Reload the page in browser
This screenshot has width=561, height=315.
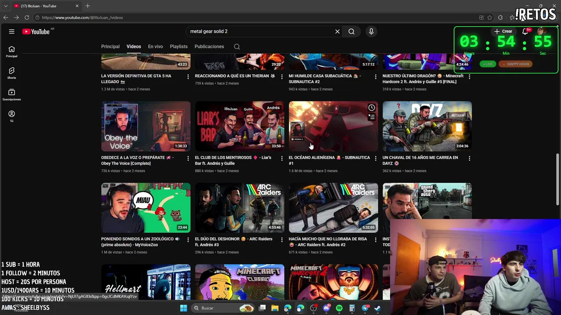coord(27,17)
